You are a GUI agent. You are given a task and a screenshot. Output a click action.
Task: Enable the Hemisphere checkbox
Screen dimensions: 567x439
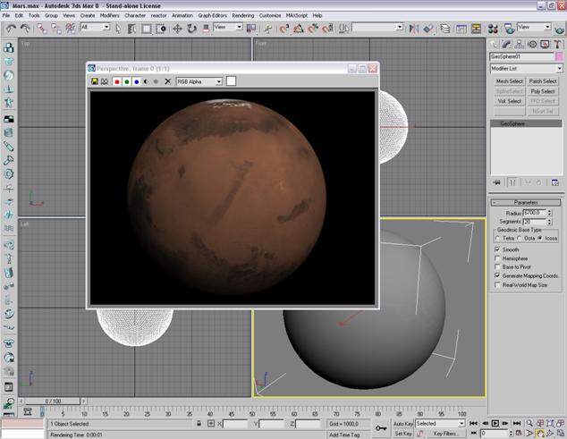498,258
